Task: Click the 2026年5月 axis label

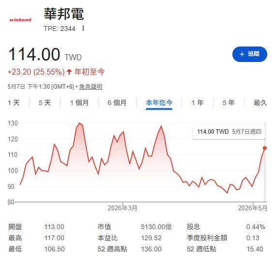Action: click(253, 208)
